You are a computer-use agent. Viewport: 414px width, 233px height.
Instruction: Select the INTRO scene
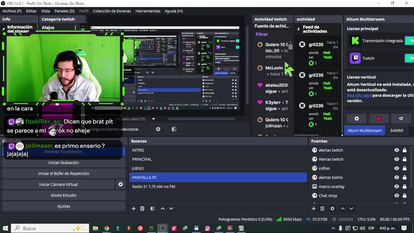click(x=218, y=150)
